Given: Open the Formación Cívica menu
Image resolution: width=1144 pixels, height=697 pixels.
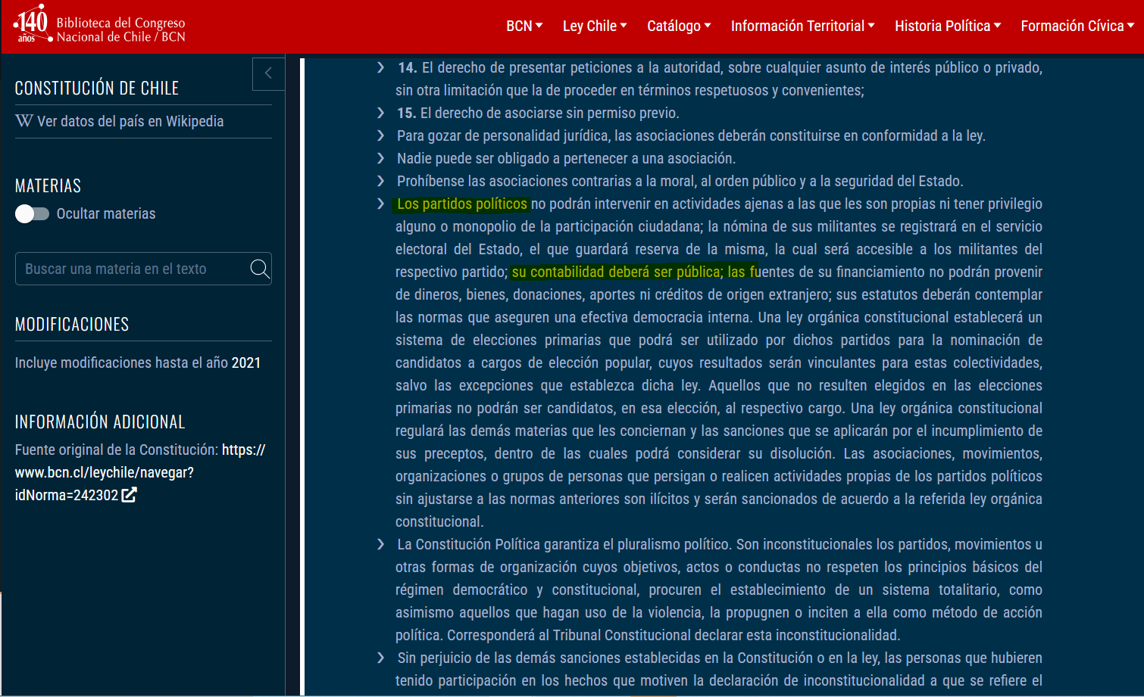Looking at the screenshot, I should 1077,26.
